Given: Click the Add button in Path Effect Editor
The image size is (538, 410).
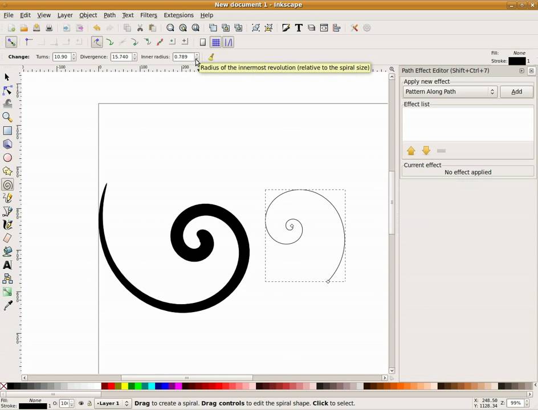Looking at the screenshot, I should coord(516,92).
